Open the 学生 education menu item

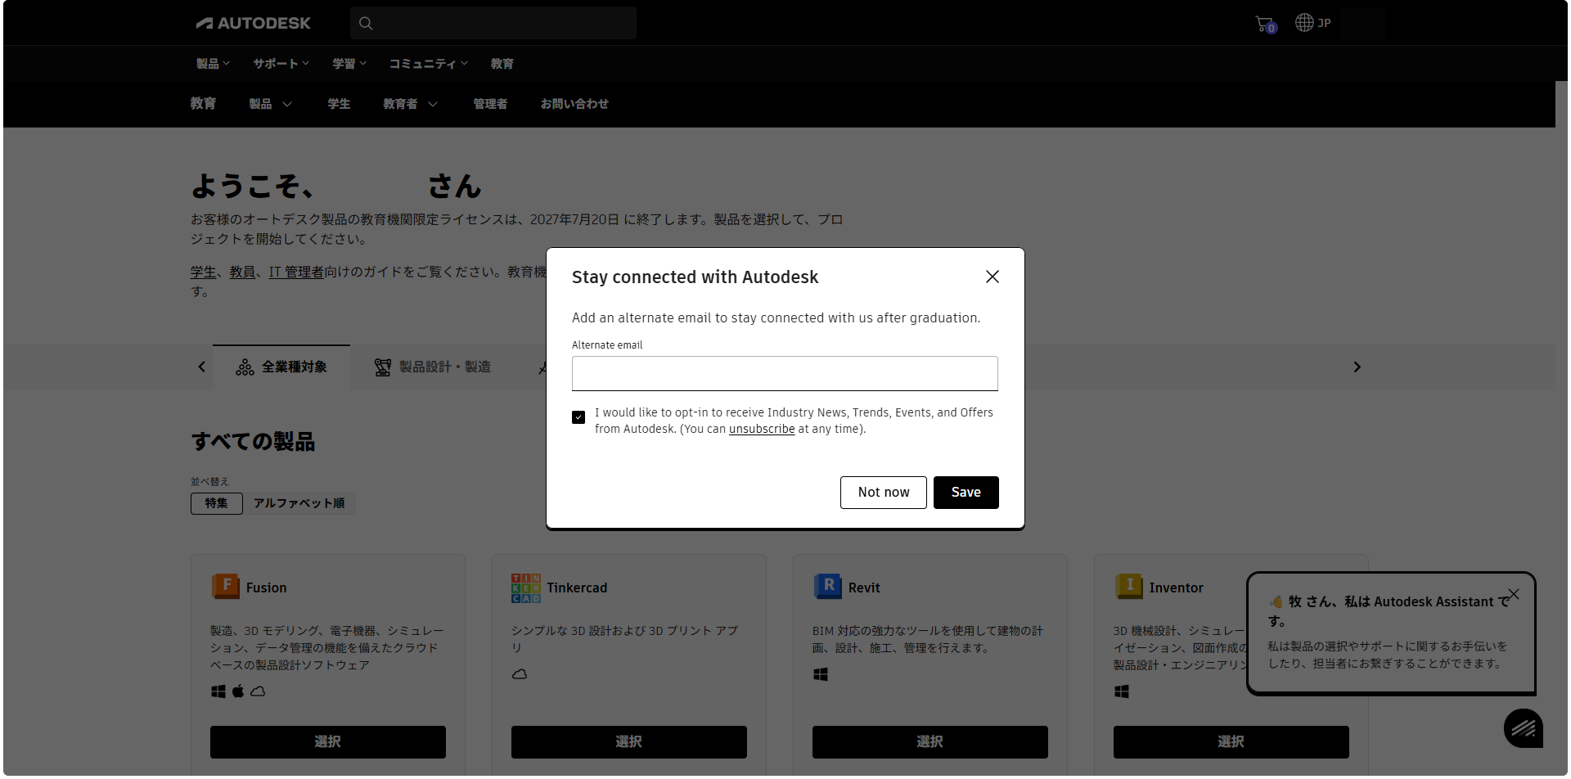click(x=339, y=104)
